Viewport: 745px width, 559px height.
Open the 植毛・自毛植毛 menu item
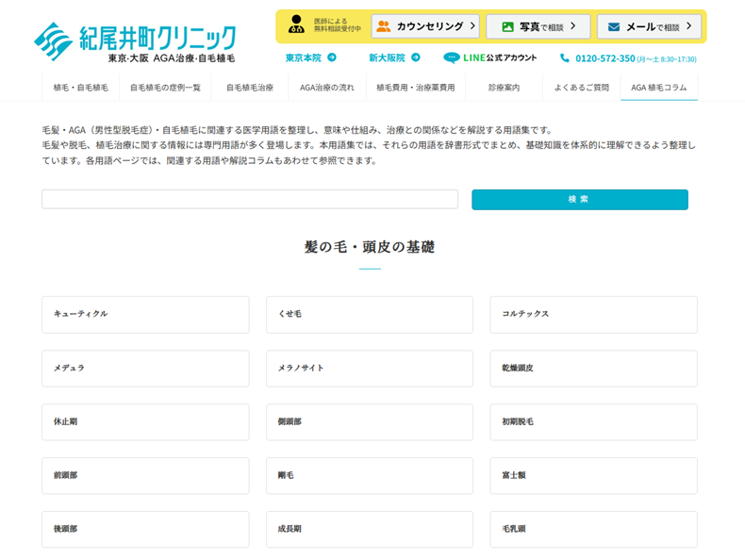tap(80, 88)
